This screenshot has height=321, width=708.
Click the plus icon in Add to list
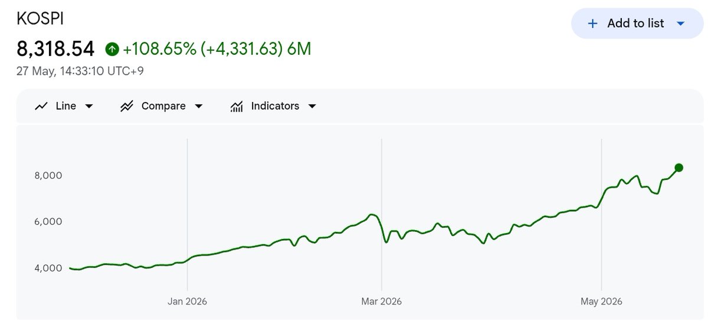tap(593, 24)
